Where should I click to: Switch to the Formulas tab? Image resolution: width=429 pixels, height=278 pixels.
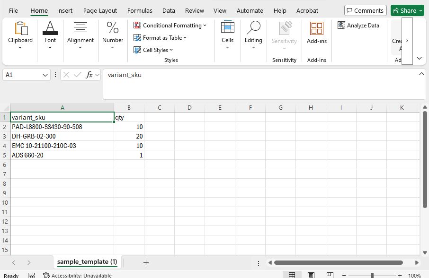point(140,11)
